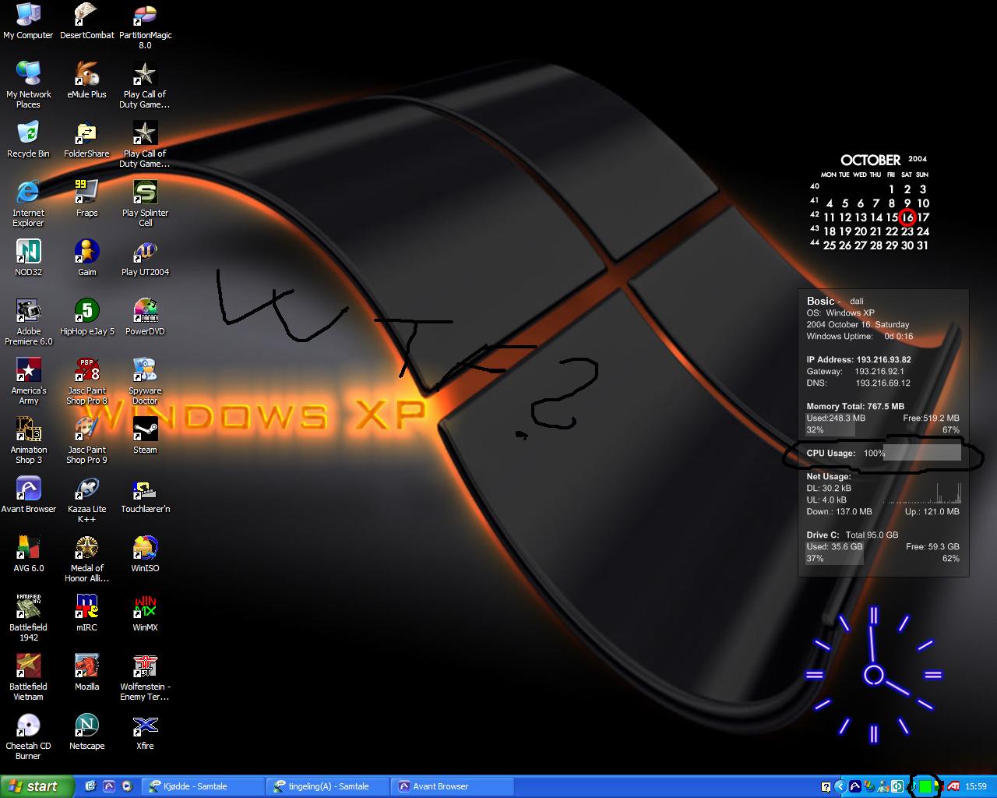
Task: Click green CPU meter tray icon
Action: pos(925,786)
